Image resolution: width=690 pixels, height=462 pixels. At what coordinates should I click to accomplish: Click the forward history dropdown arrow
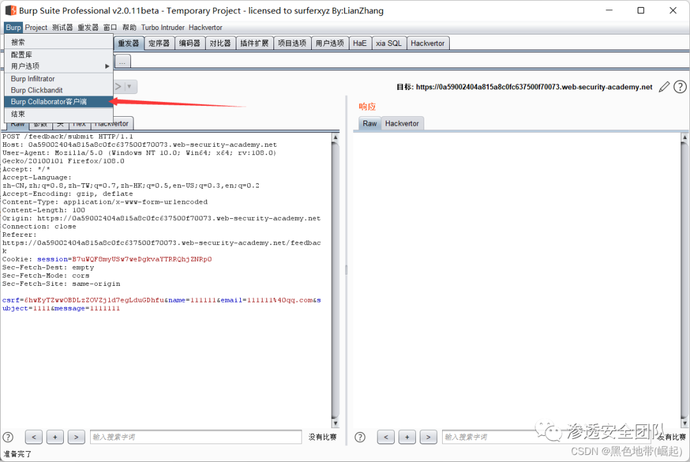click(129, 87)
